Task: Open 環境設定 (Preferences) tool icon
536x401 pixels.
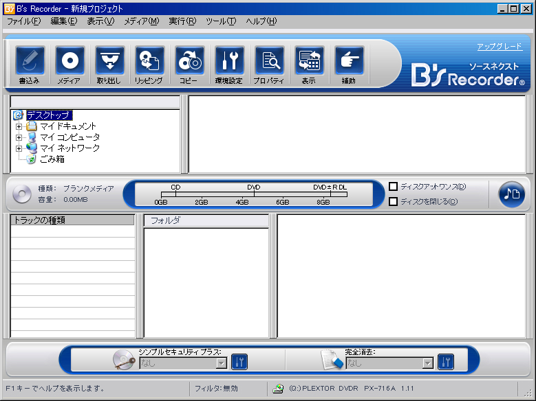Action: click(x=229, y=62)
